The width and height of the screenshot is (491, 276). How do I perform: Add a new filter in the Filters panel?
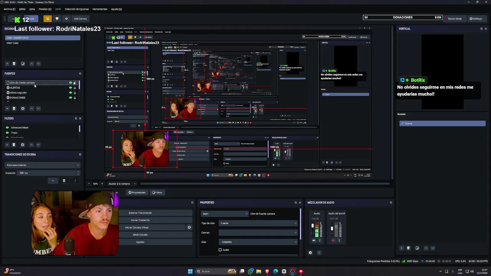point(7,145)
